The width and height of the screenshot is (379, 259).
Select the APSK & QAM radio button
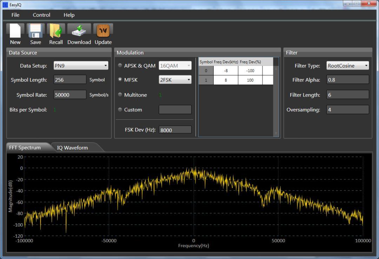120,65
